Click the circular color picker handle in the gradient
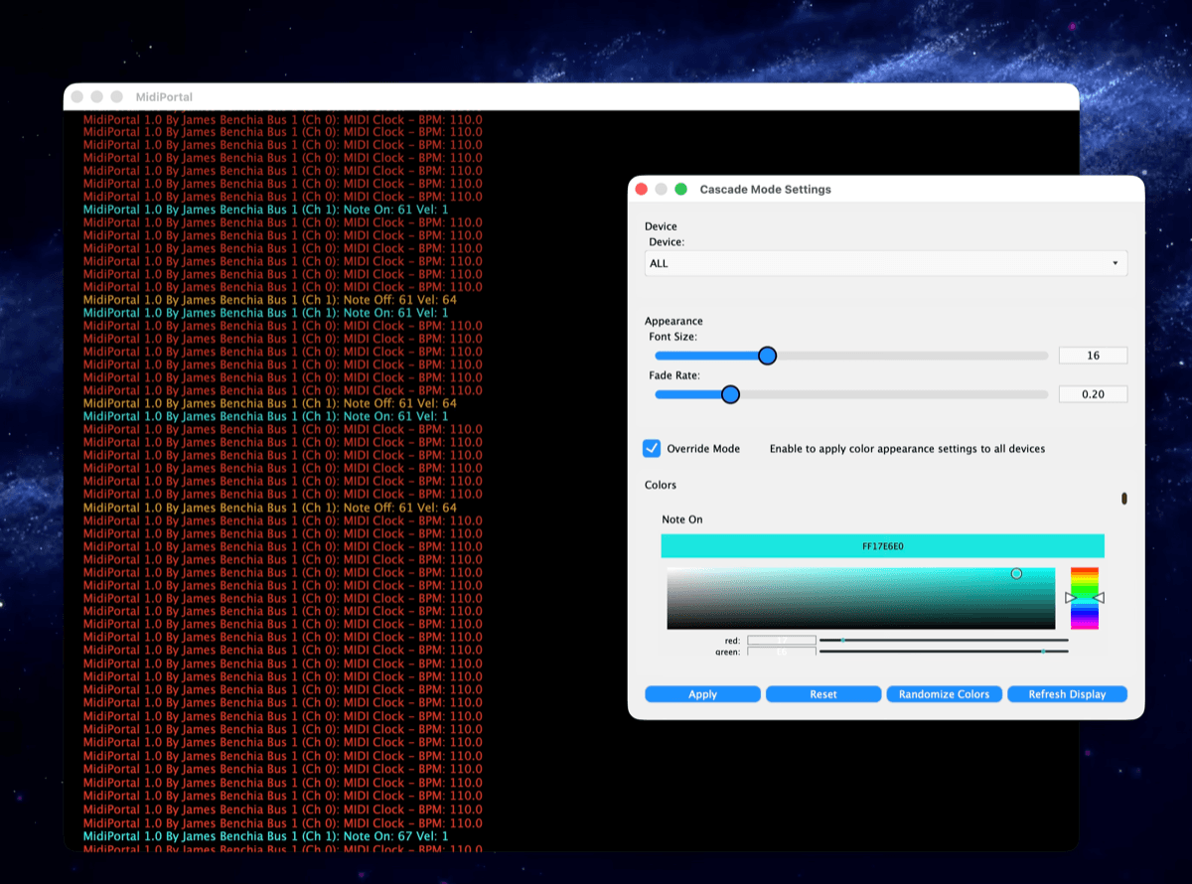This screenshot has width=1192, height=884. 1016,573
